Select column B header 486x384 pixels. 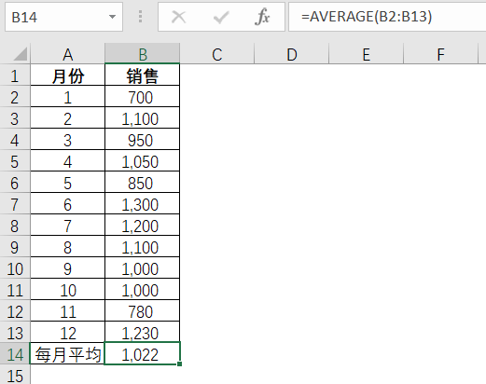[143, 54]
